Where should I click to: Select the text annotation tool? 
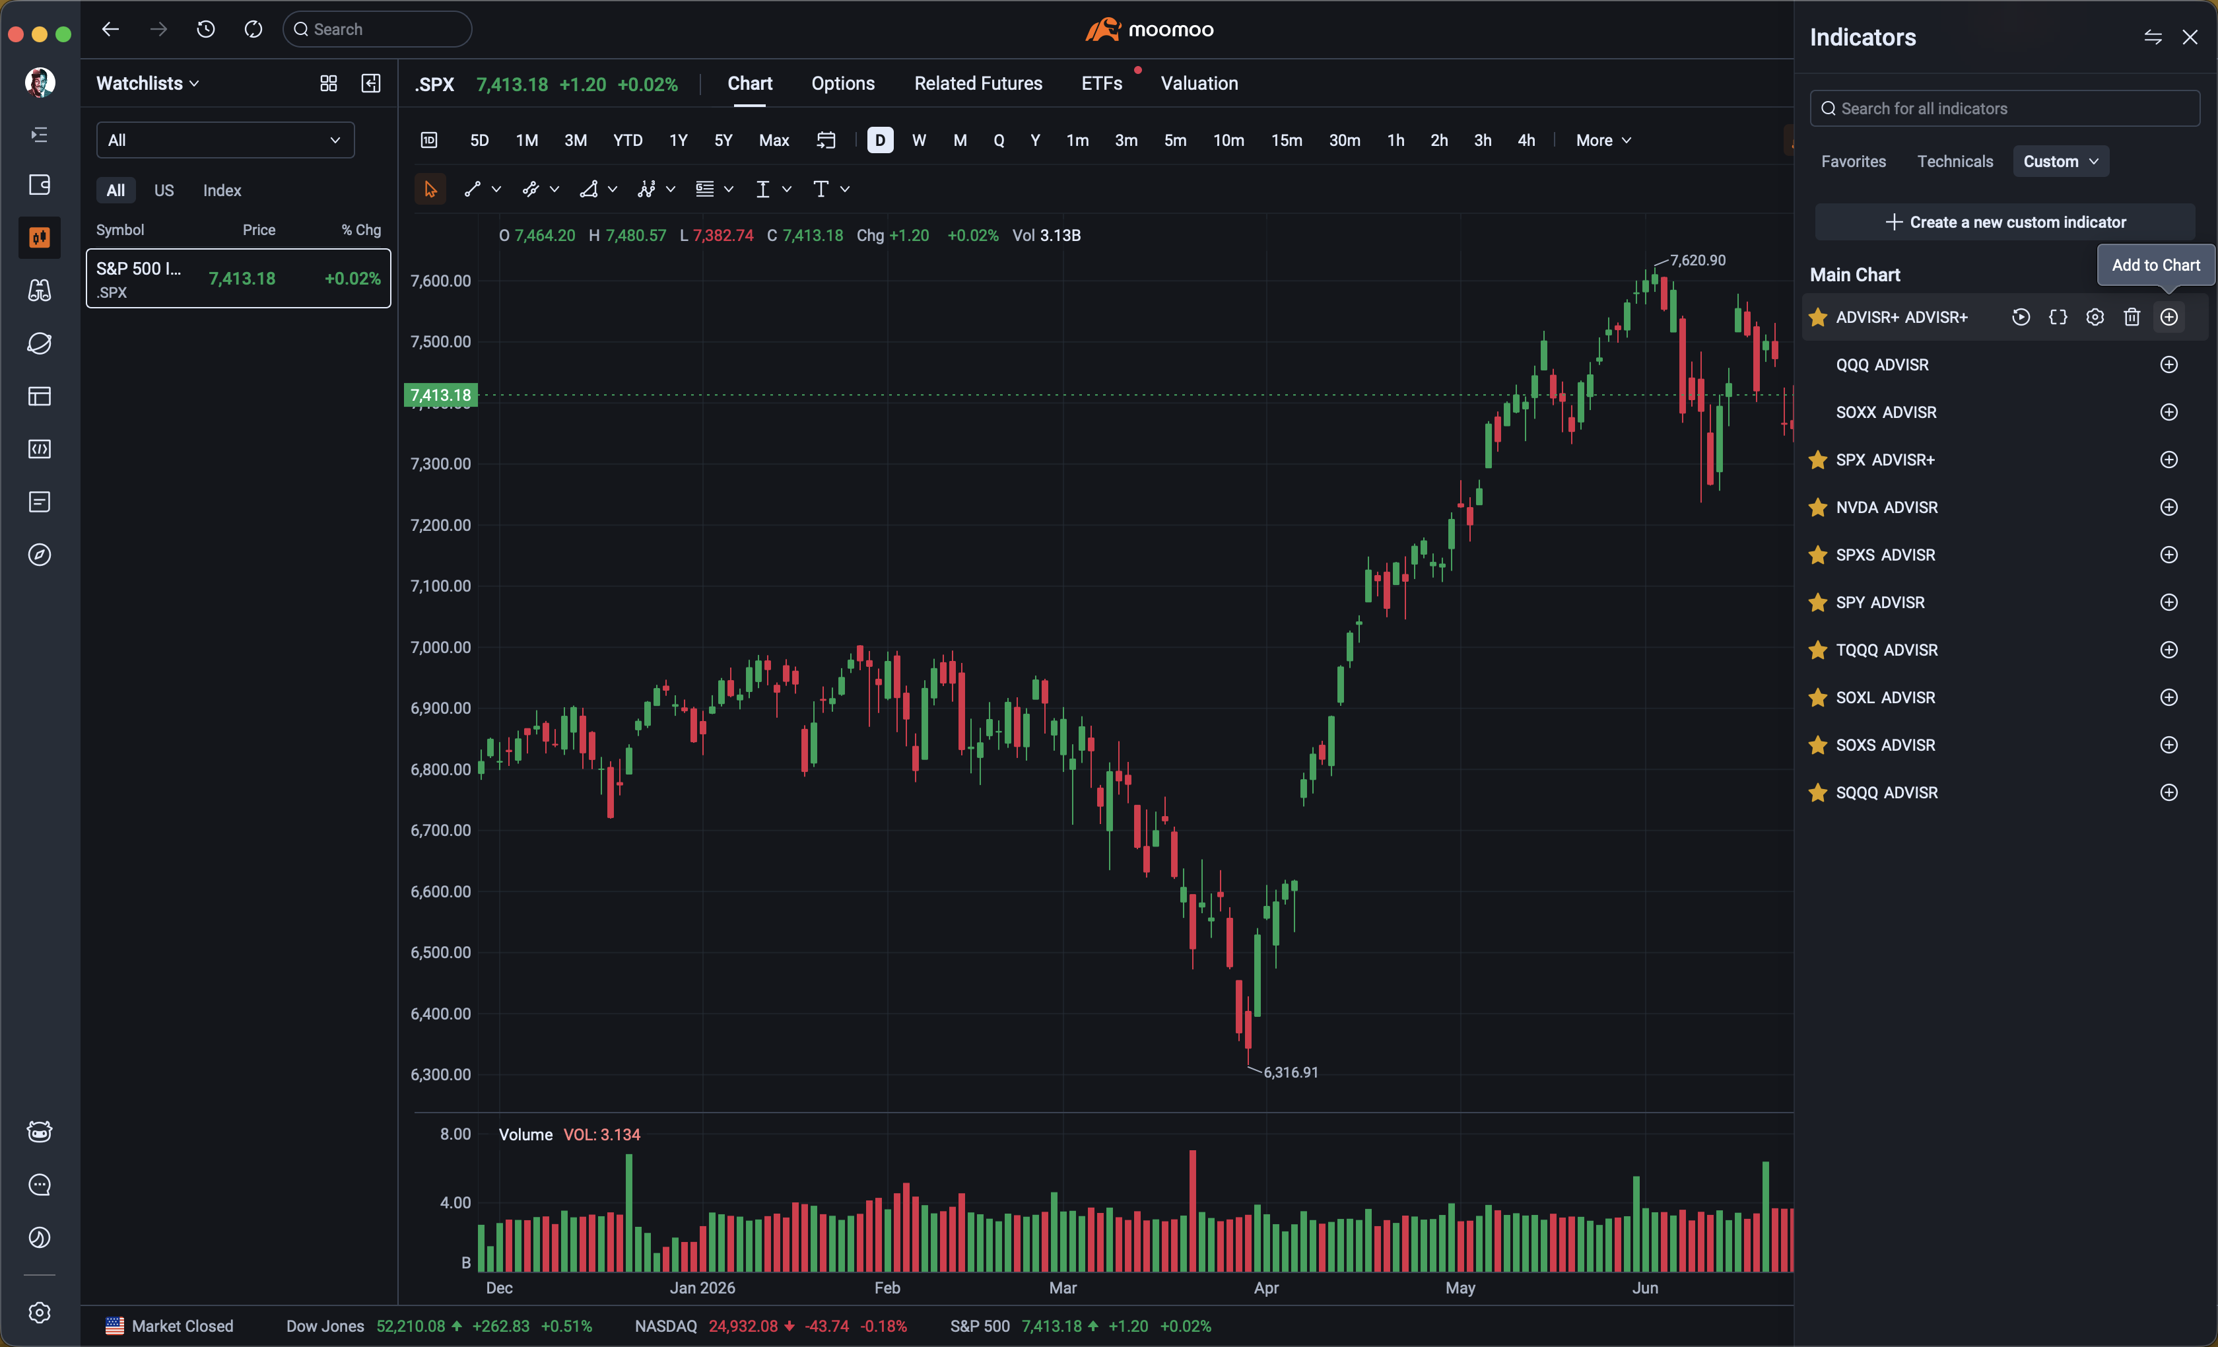[x=820, y=189]
